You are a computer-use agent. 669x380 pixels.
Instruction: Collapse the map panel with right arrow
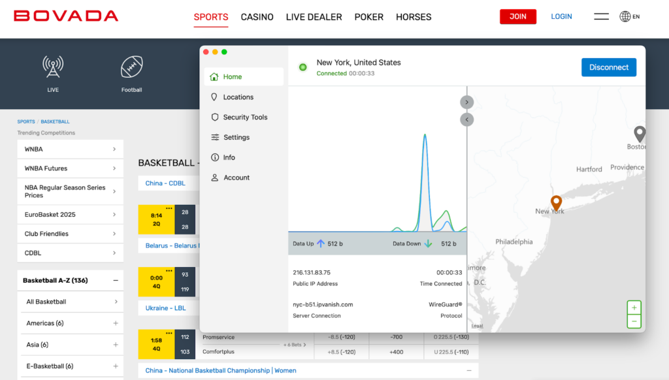point(466,103)
